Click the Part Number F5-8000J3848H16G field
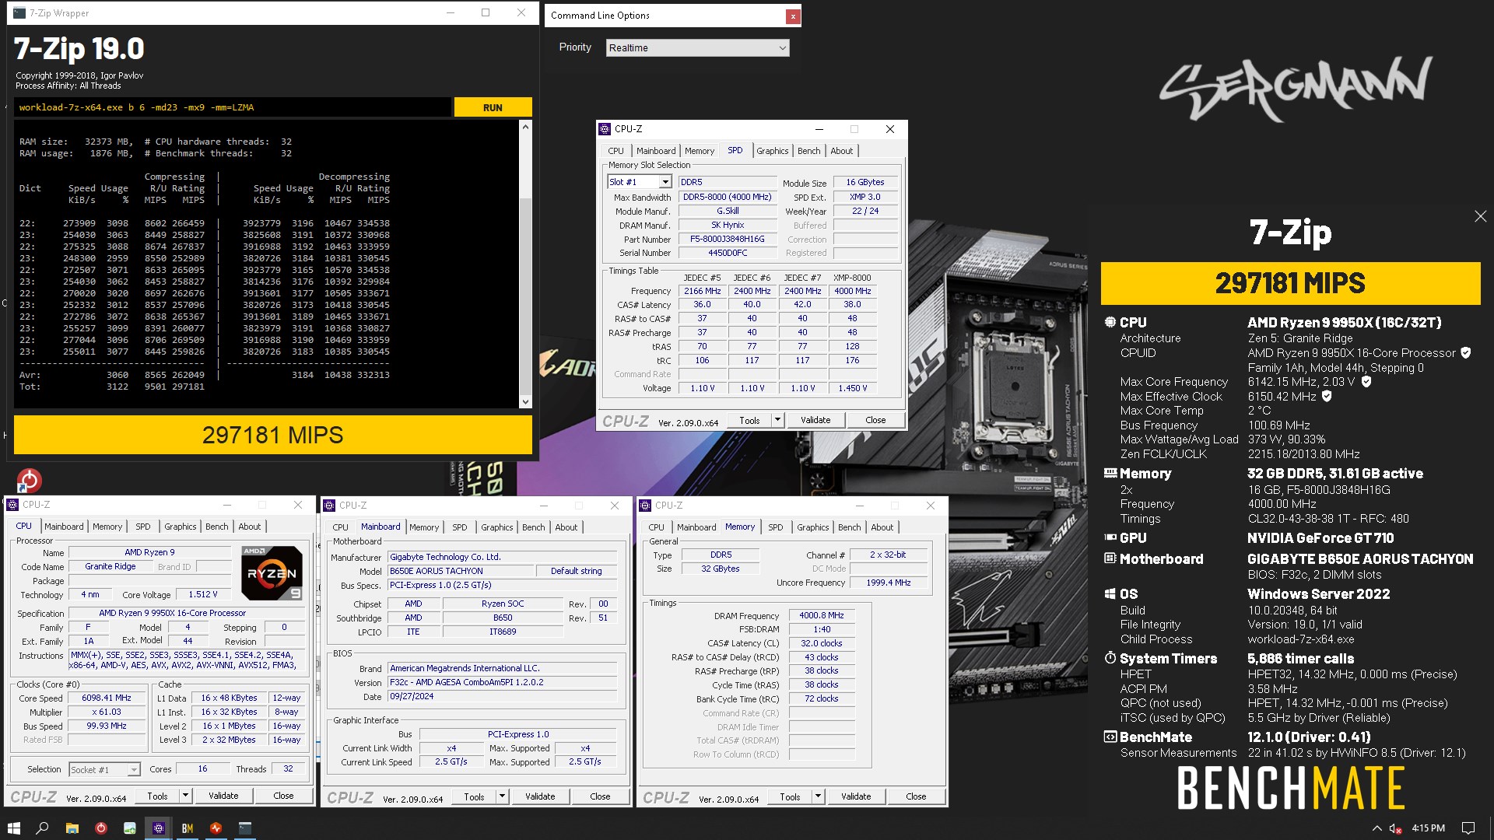Image resolution: width=1494 pixels, height=840 pixels. 728,239
